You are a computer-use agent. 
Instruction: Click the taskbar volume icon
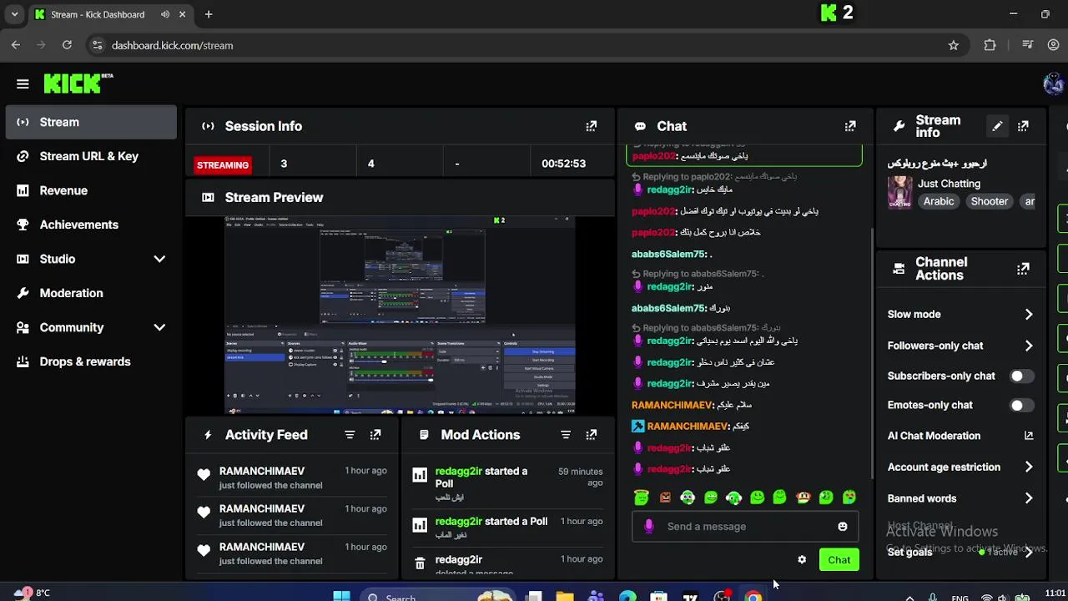coord(1002,597)
